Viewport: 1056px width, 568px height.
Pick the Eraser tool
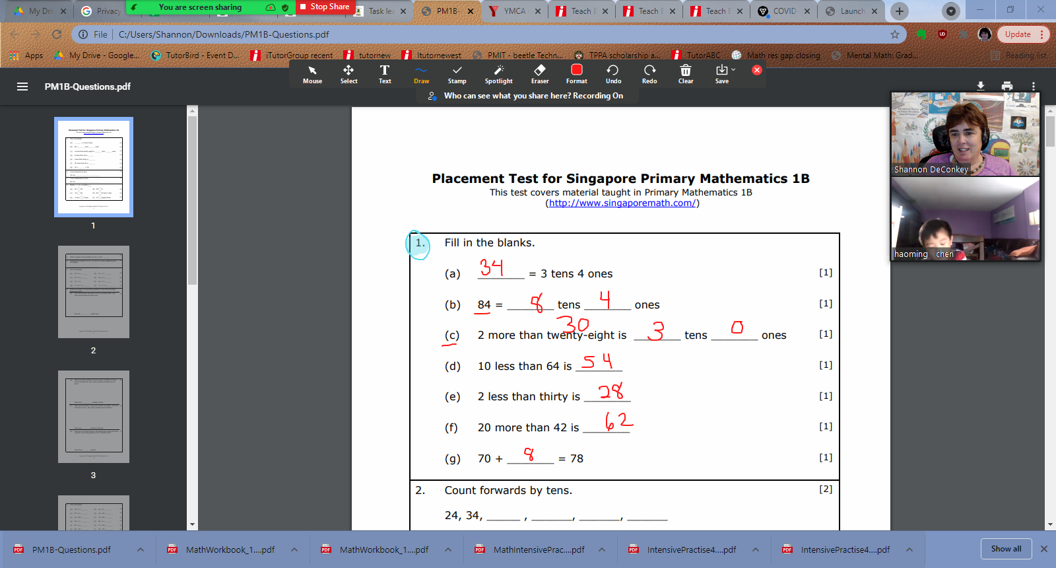tap(540, 75)
